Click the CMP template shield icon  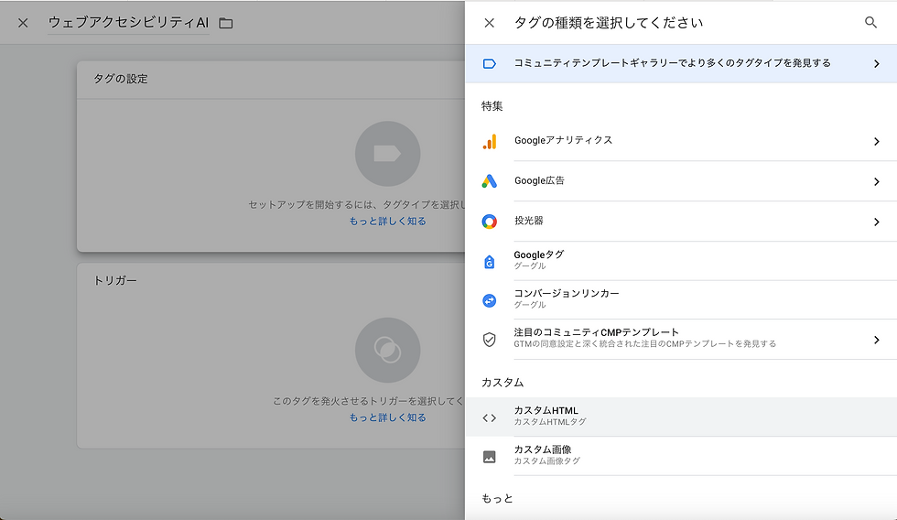pos(489,340)
